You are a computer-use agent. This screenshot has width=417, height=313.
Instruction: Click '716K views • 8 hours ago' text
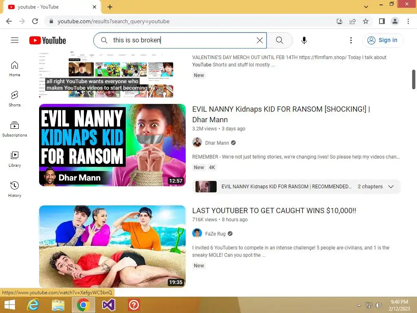pyautogui.click(x=220, y=220)
